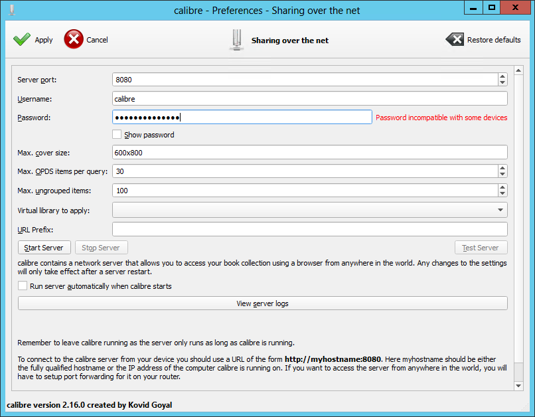Image resolution: width=535 pixels, height=417 pixels.
Task: Click the red password incompatible warning text
Action: tap(441, 118)
